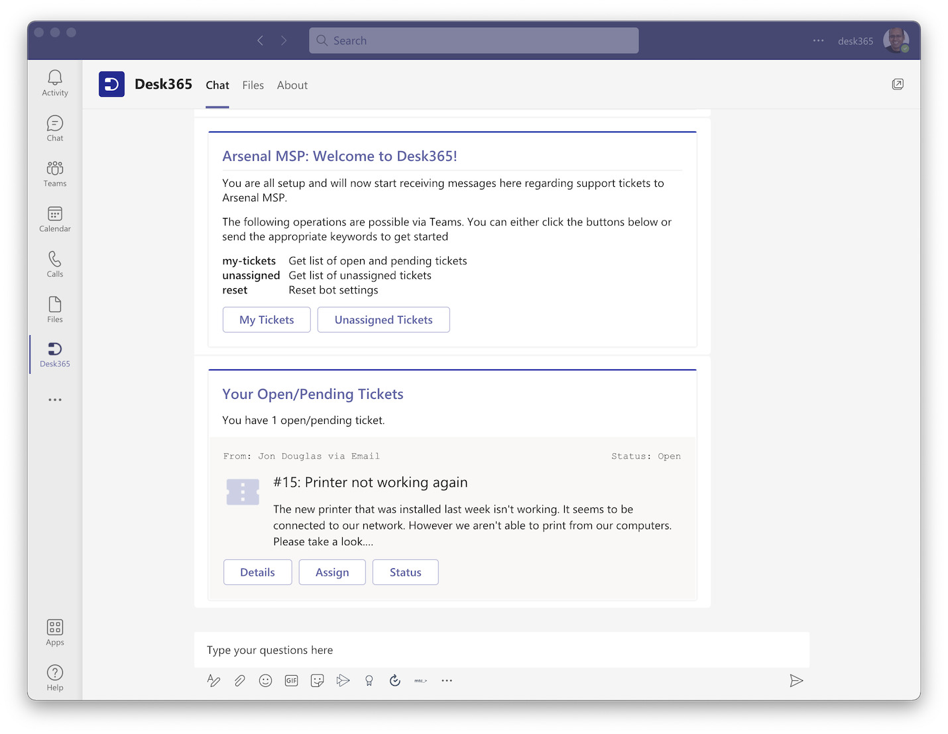The width and height of the screenshot is (948, 734).
Task: Open Details for ticket #15
Action: pos(258,572)
